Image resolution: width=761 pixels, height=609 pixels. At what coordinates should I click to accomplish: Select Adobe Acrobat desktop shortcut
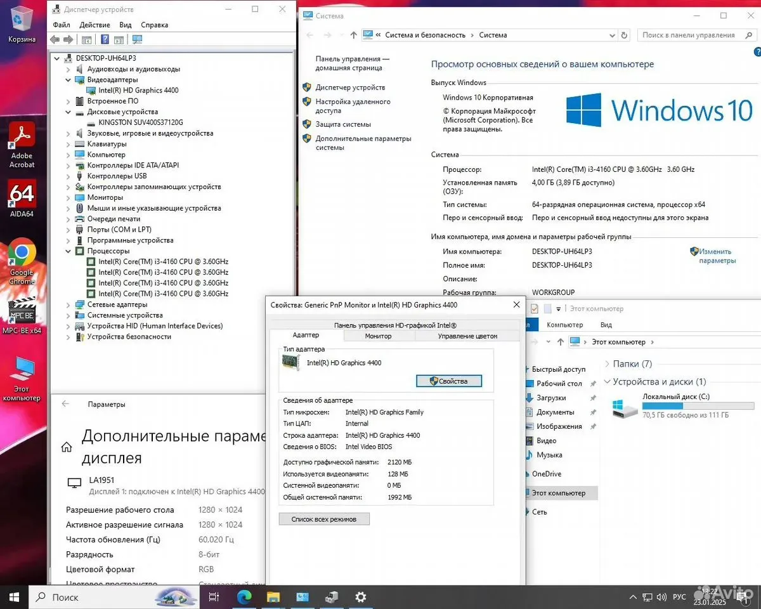click(22, 146)
